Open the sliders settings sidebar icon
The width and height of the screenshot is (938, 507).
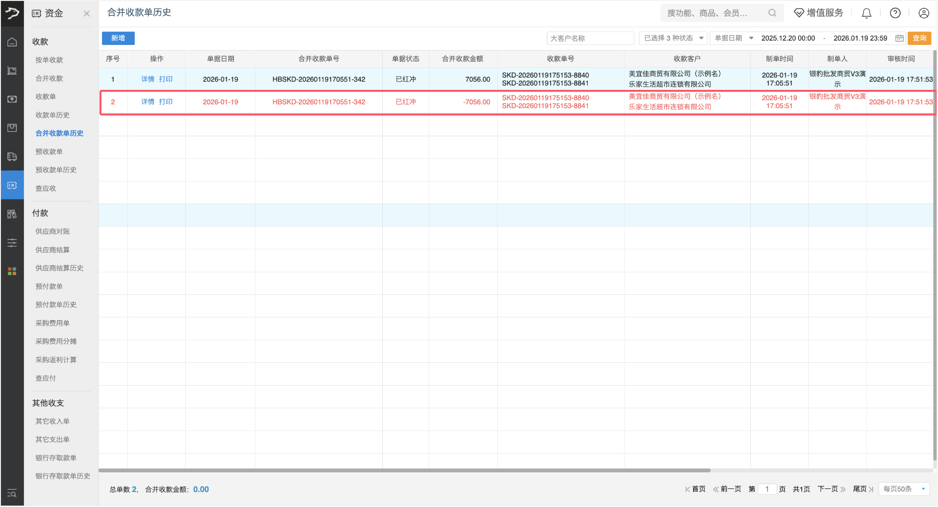[12, 242]
